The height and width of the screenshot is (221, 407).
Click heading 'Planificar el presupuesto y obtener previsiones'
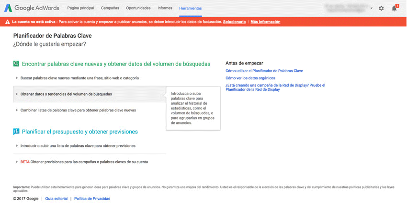(x=79, y=132)
